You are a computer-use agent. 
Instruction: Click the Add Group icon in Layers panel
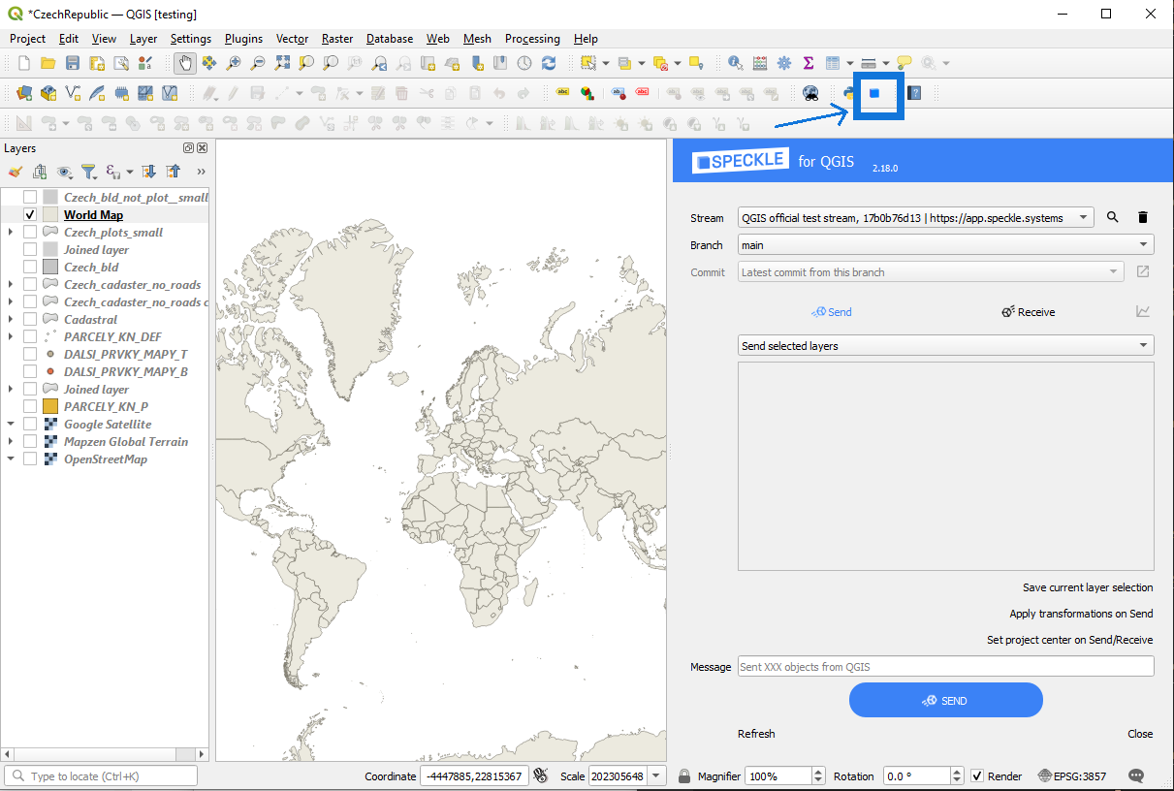click(40, 172)
